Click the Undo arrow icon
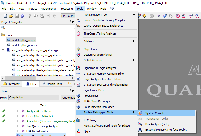Image resolution: width=201 pixels, height=136 pixels. (49, 16)
